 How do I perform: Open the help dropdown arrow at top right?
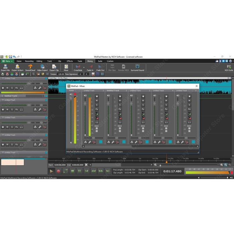tap(233, 61)
